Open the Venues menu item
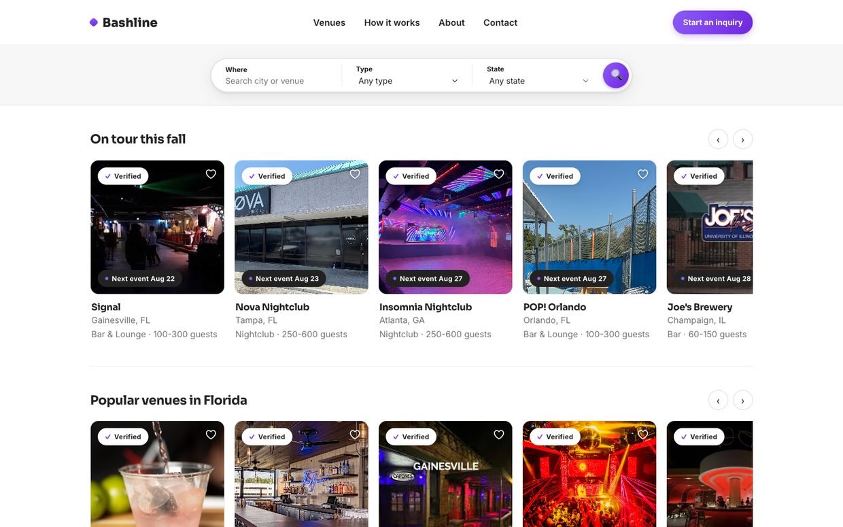This screenshot has height=527, width=843. [x=329, y=22]
